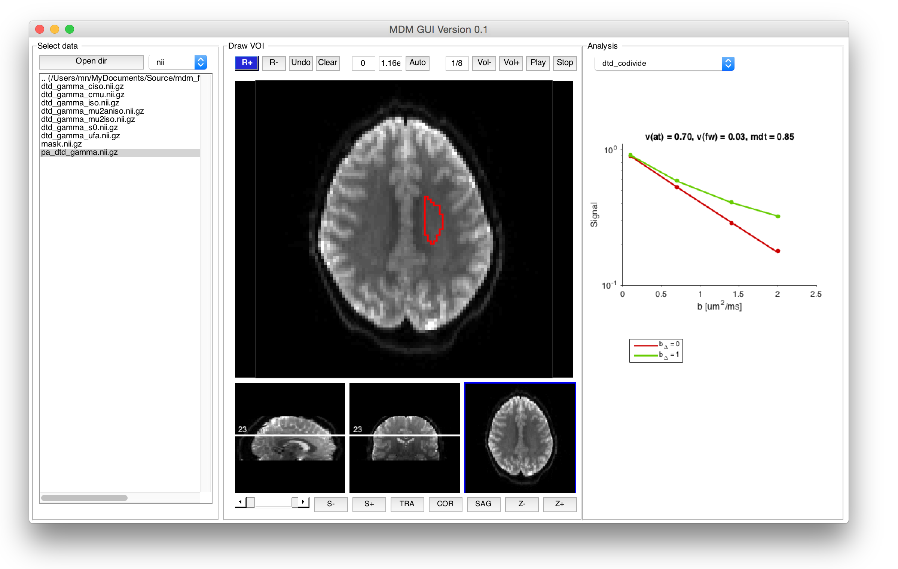Switch to SAG sagittal view
The image size is (898, 569).
point(483,504)
